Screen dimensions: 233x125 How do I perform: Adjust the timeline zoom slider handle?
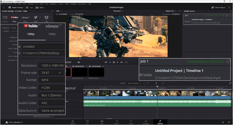tap(156, 83)
